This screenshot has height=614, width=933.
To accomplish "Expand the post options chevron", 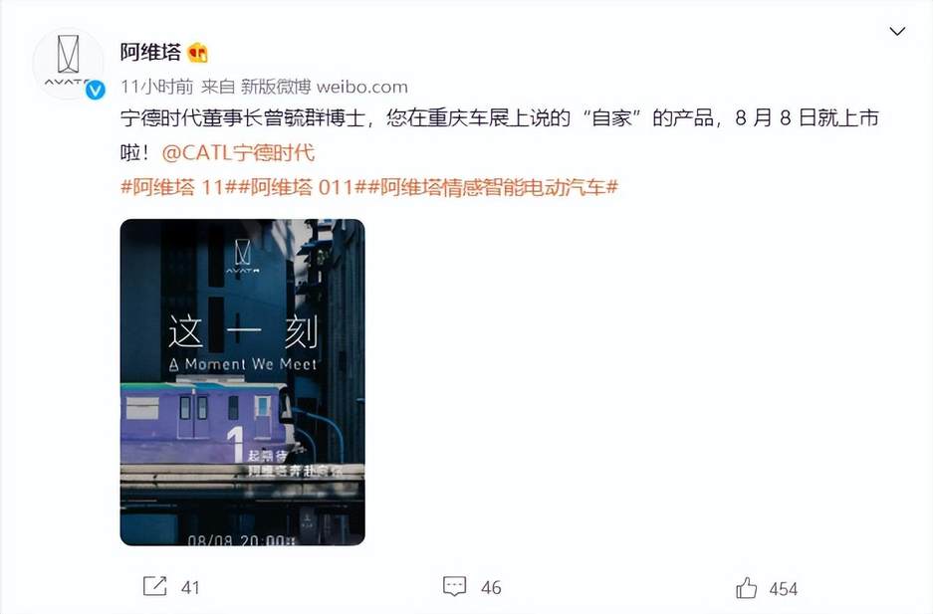I will (x=897, y=31).
